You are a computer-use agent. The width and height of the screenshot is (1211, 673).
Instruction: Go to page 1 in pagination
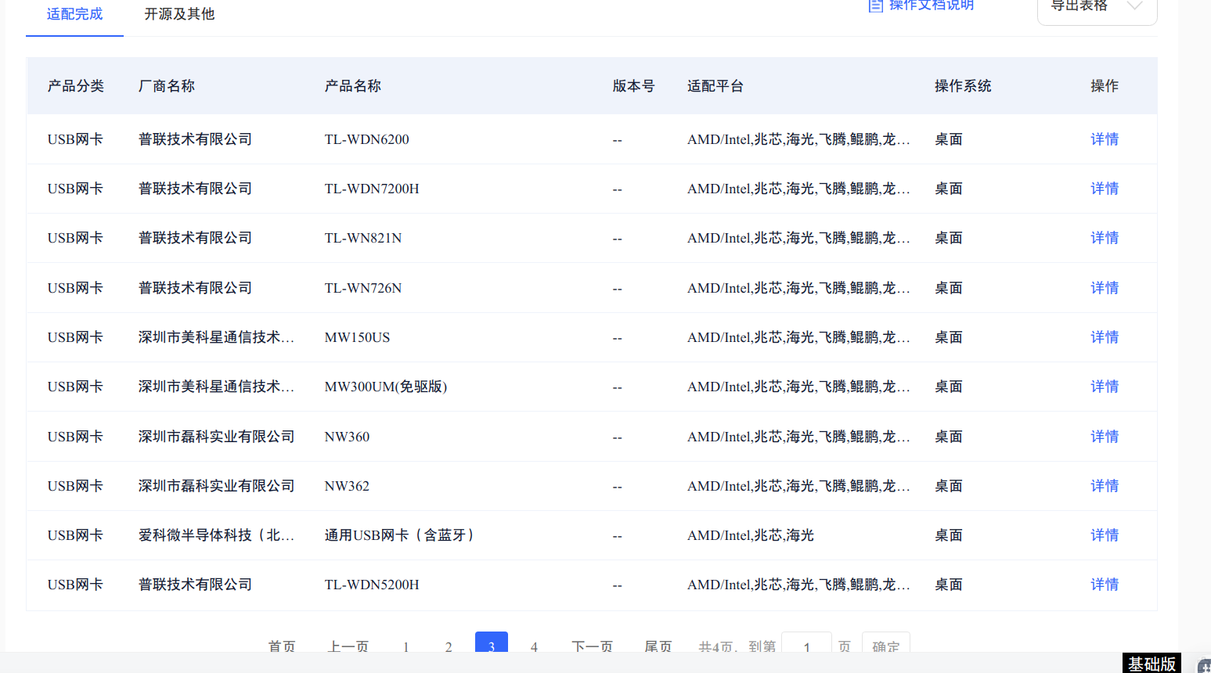pyautogui.click(x=405, y=646)
